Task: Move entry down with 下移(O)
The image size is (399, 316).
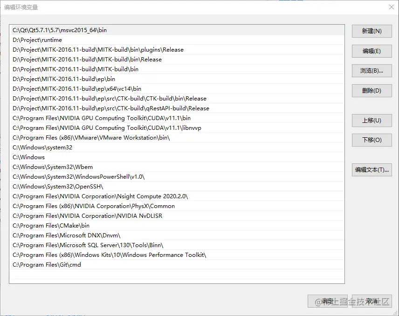Action: click(x=372, y=140)
